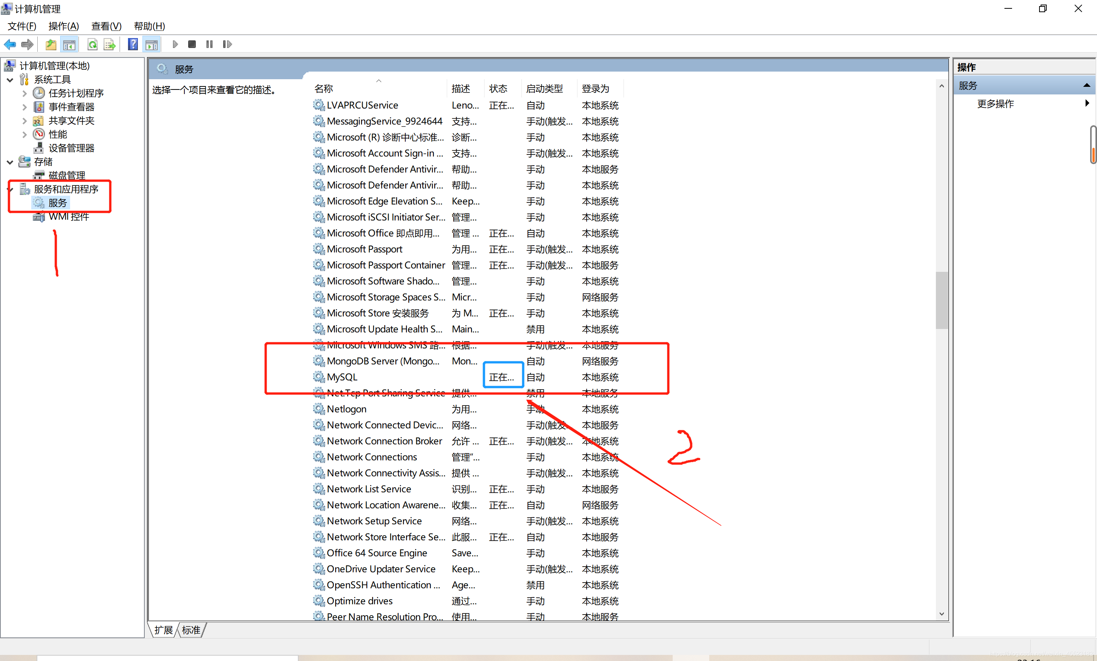Click the Restart service icon

pyautogui.click(x=227, y=44)
